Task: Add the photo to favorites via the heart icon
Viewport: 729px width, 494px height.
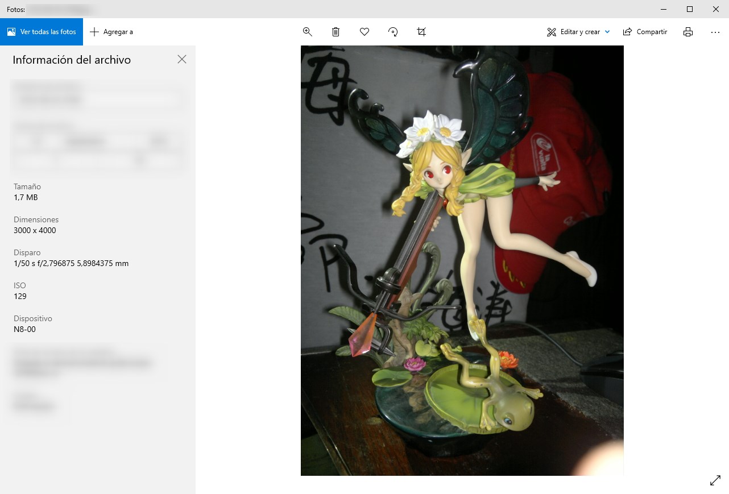Action: pos(364,32)
